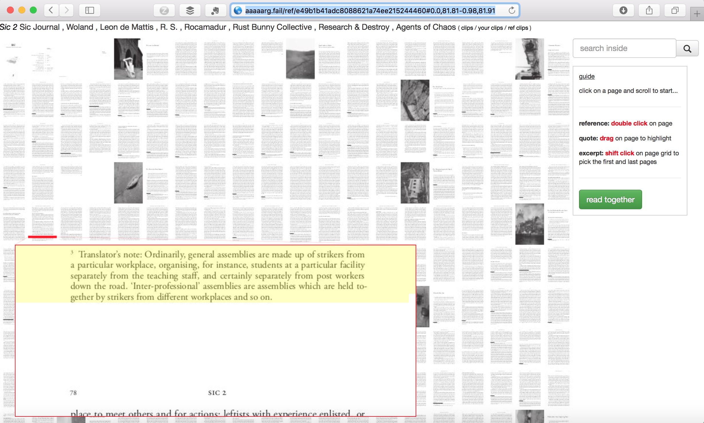Screen dimensions: 704x423
Task: Select author link 'Woland' in the title
Action: click(x=79, y=27)
